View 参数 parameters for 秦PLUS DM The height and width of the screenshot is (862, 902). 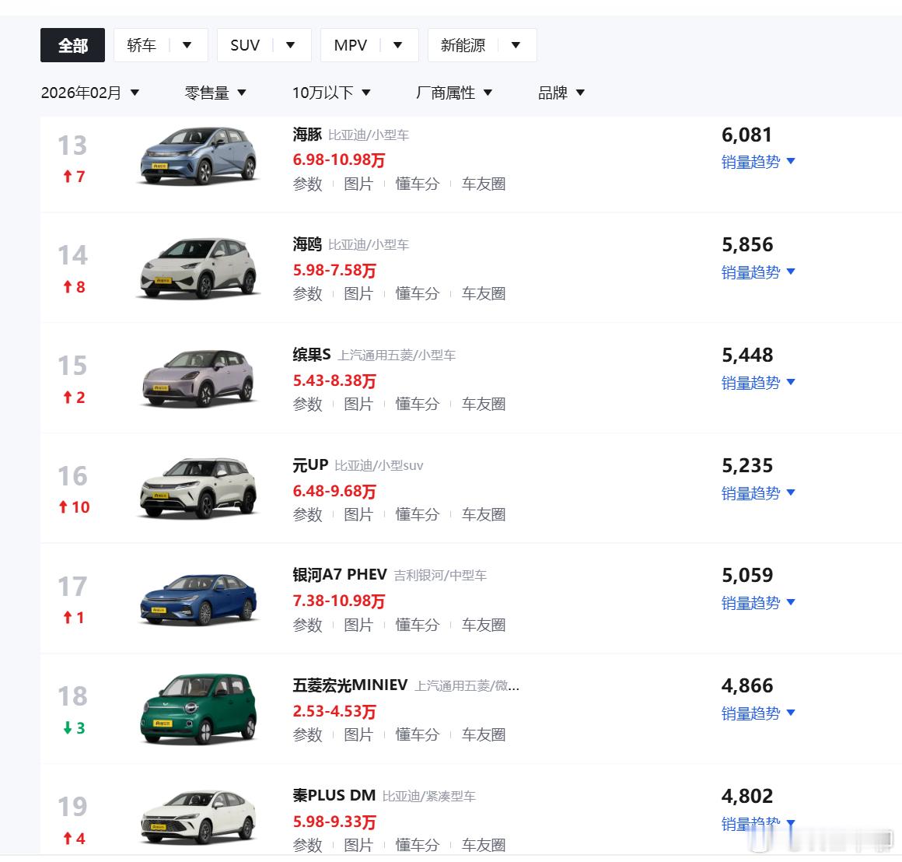click(x=307, y=844)
